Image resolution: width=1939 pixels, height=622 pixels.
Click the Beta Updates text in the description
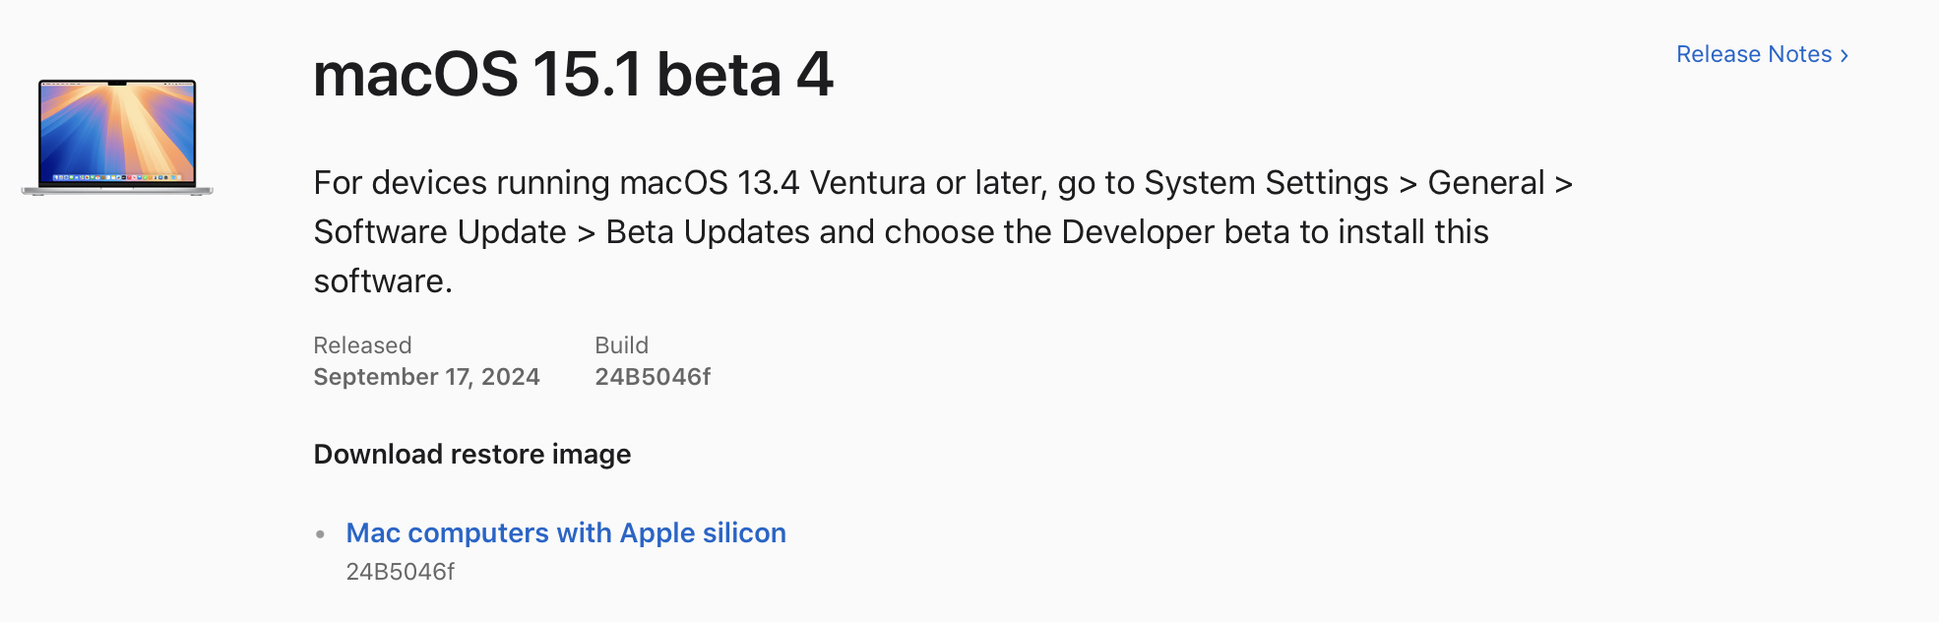point(708,232)
